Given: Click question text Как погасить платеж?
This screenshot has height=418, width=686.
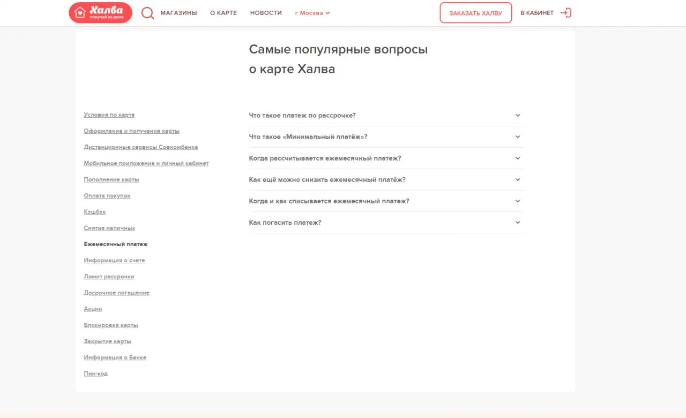Looking at the screenshot, I should (285, 223).
